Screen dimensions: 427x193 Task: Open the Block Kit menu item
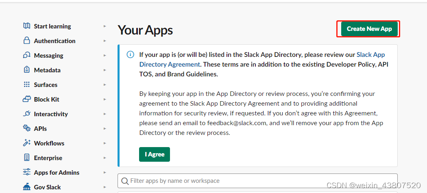coord(47,100)
